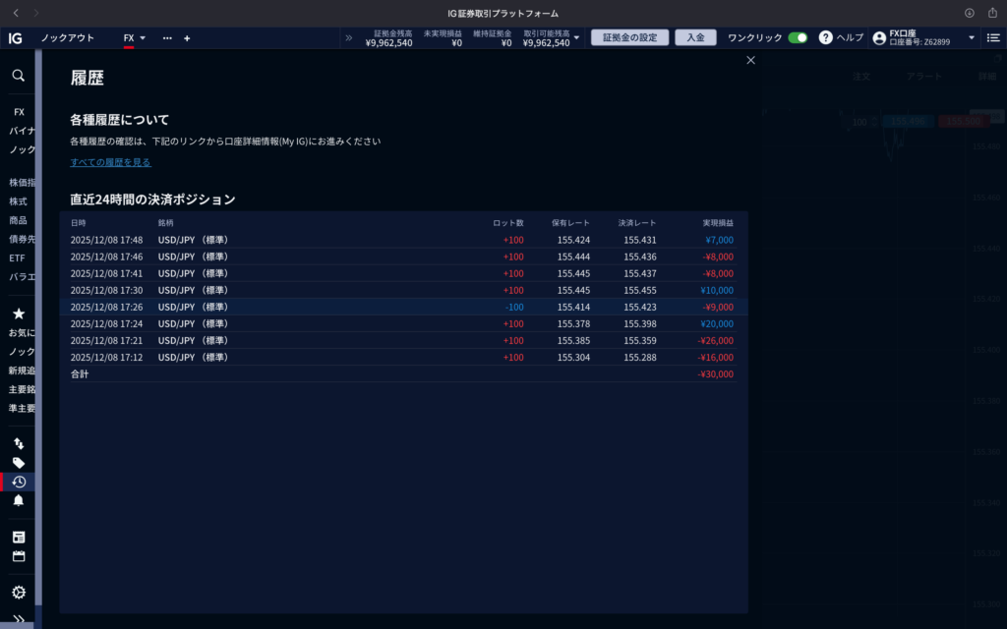Switch to the ノックアウト tab

pyautogui.click(x=68, y=37)
